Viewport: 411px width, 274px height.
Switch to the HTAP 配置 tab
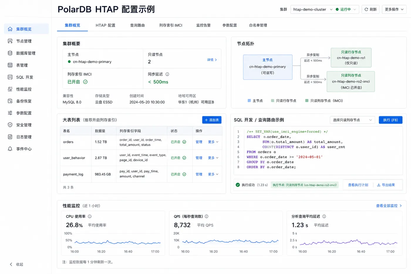coord(105,25)
